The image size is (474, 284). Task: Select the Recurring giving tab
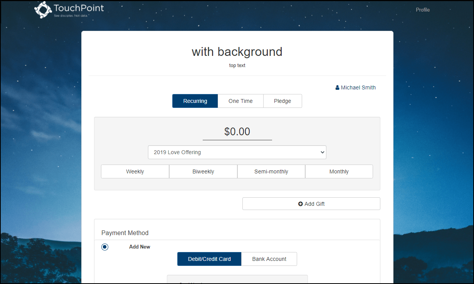tap(195, 101)
